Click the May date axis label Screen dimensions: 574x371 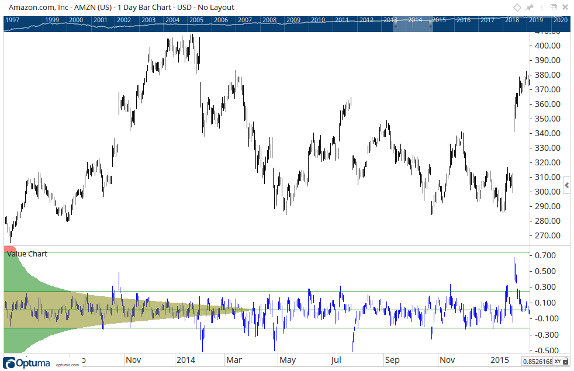pos(288,360)
